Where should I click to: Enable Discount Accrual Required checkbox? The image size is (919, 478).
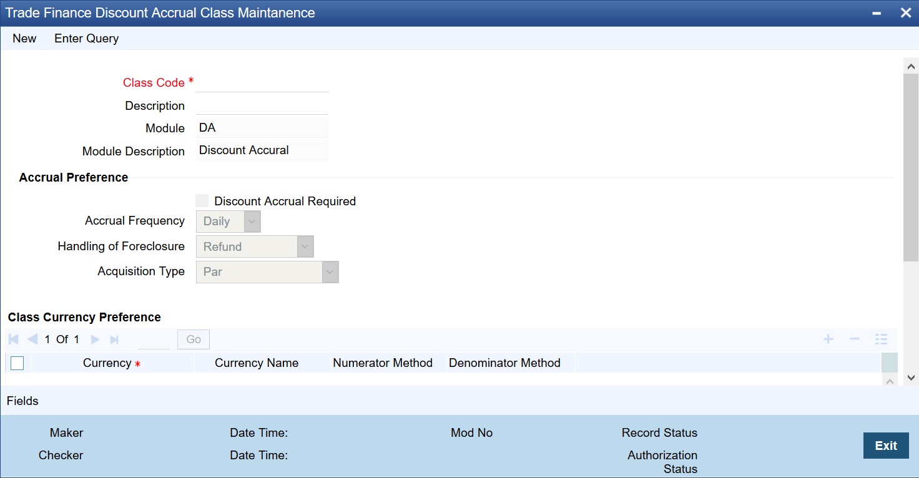tap(202, 201)
